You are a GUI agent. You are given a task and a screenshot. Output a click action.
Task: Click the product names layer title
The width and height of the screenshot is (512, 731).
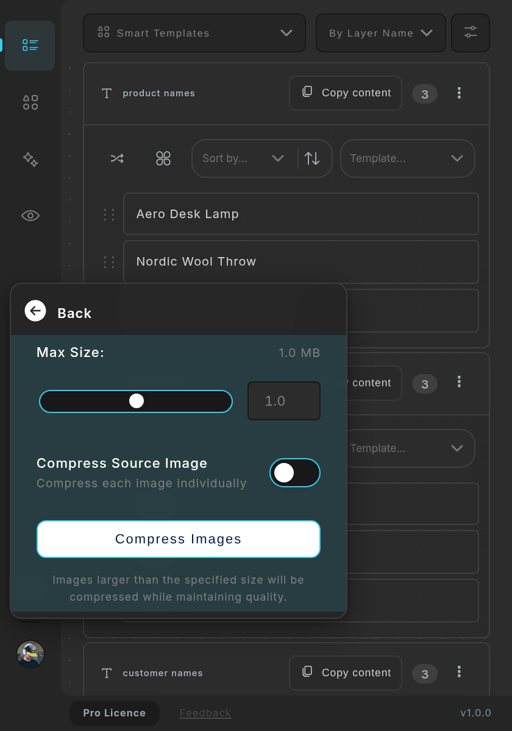(x=159, y=93)
